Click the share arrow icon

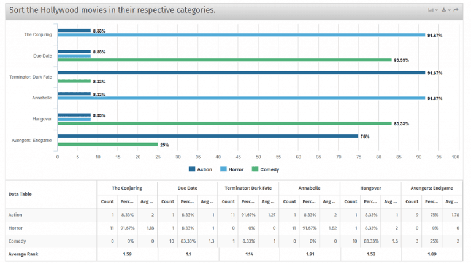coord(456,10)
